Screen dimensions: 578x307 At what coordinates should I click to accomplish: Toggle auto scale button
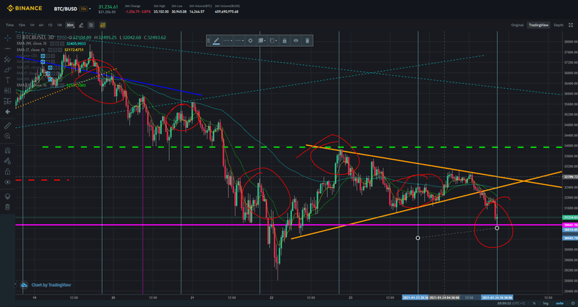(560, 303)
